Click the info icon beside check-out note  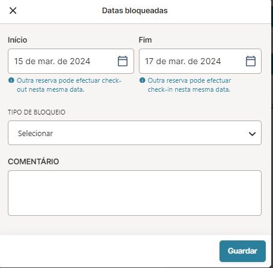coord(11,80)
